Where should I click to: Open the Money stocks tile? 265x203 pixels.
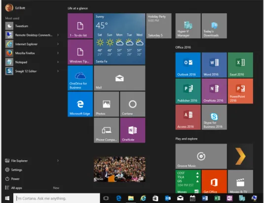(188, 181)
